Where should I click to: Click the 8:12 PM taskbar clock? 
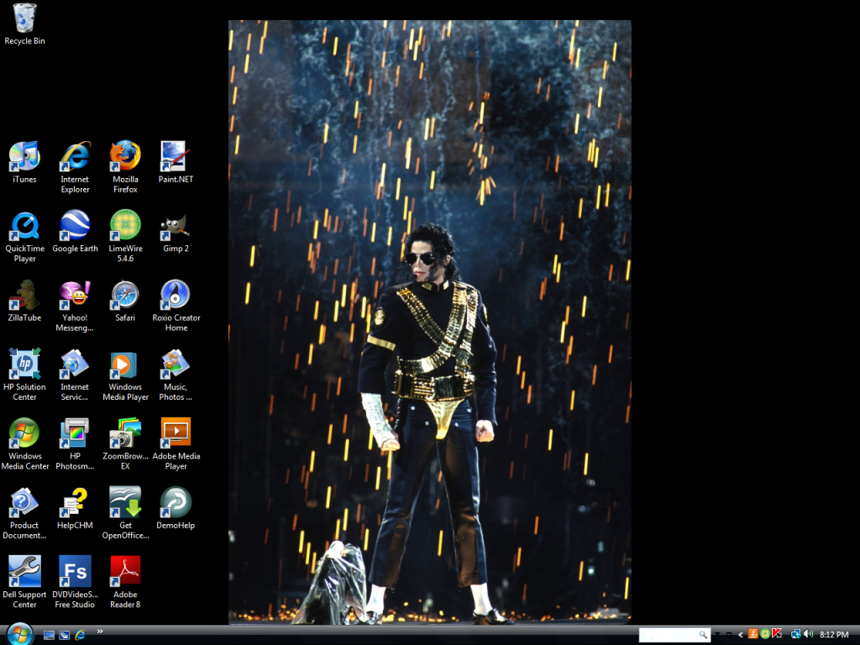(x=834, y=635)
